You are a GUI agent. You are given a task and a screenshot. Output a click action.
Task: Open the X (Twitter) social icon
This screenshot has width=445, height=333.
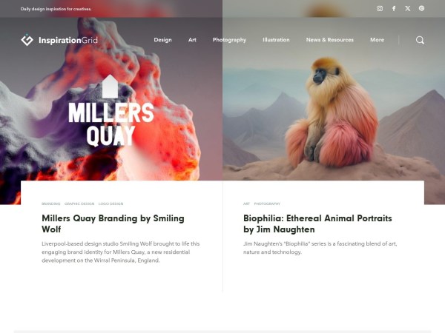point(407,8)
